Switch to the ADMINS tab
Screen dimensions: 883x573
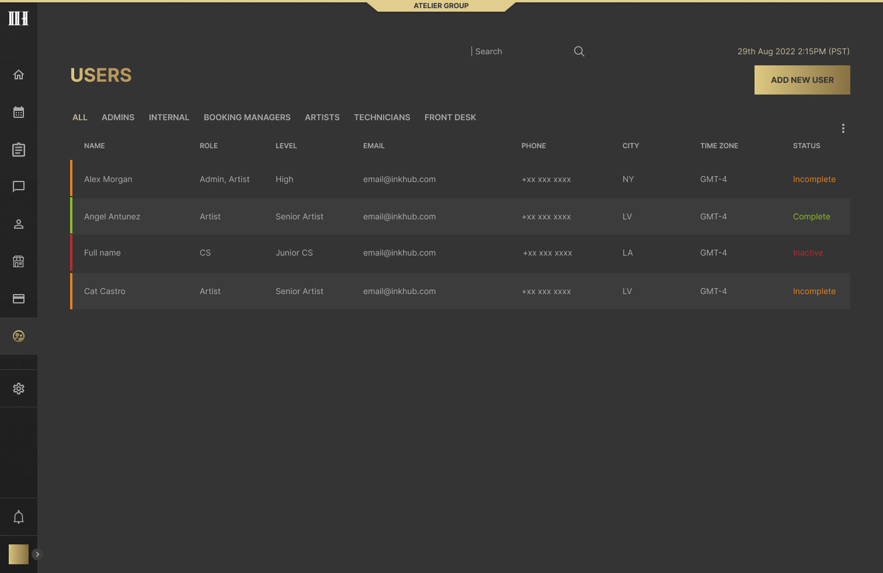coord(118,117)
